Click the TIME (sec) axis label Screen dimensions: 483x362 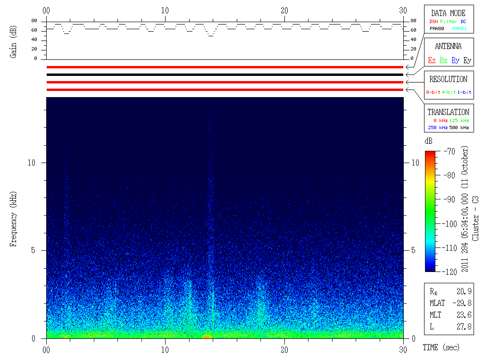pyautogui.click(x=441, y=347)
